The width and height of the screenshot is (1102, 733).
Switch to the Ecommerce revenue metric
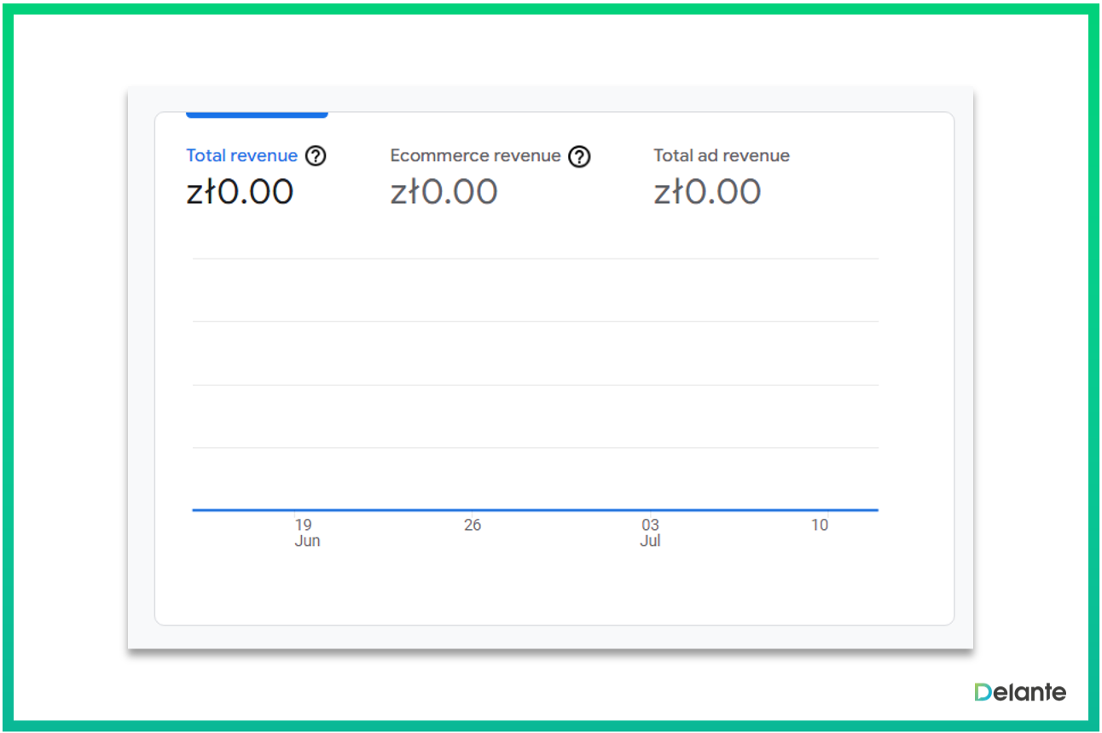coord(475,156)
